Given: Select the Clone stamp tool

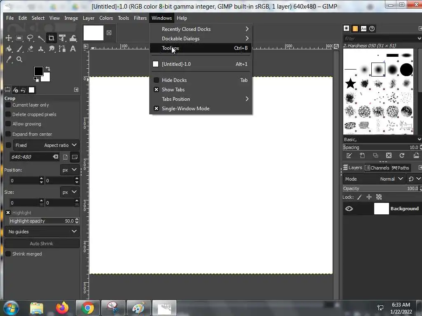Looking at the screenshot, I should tap(41, 49).
